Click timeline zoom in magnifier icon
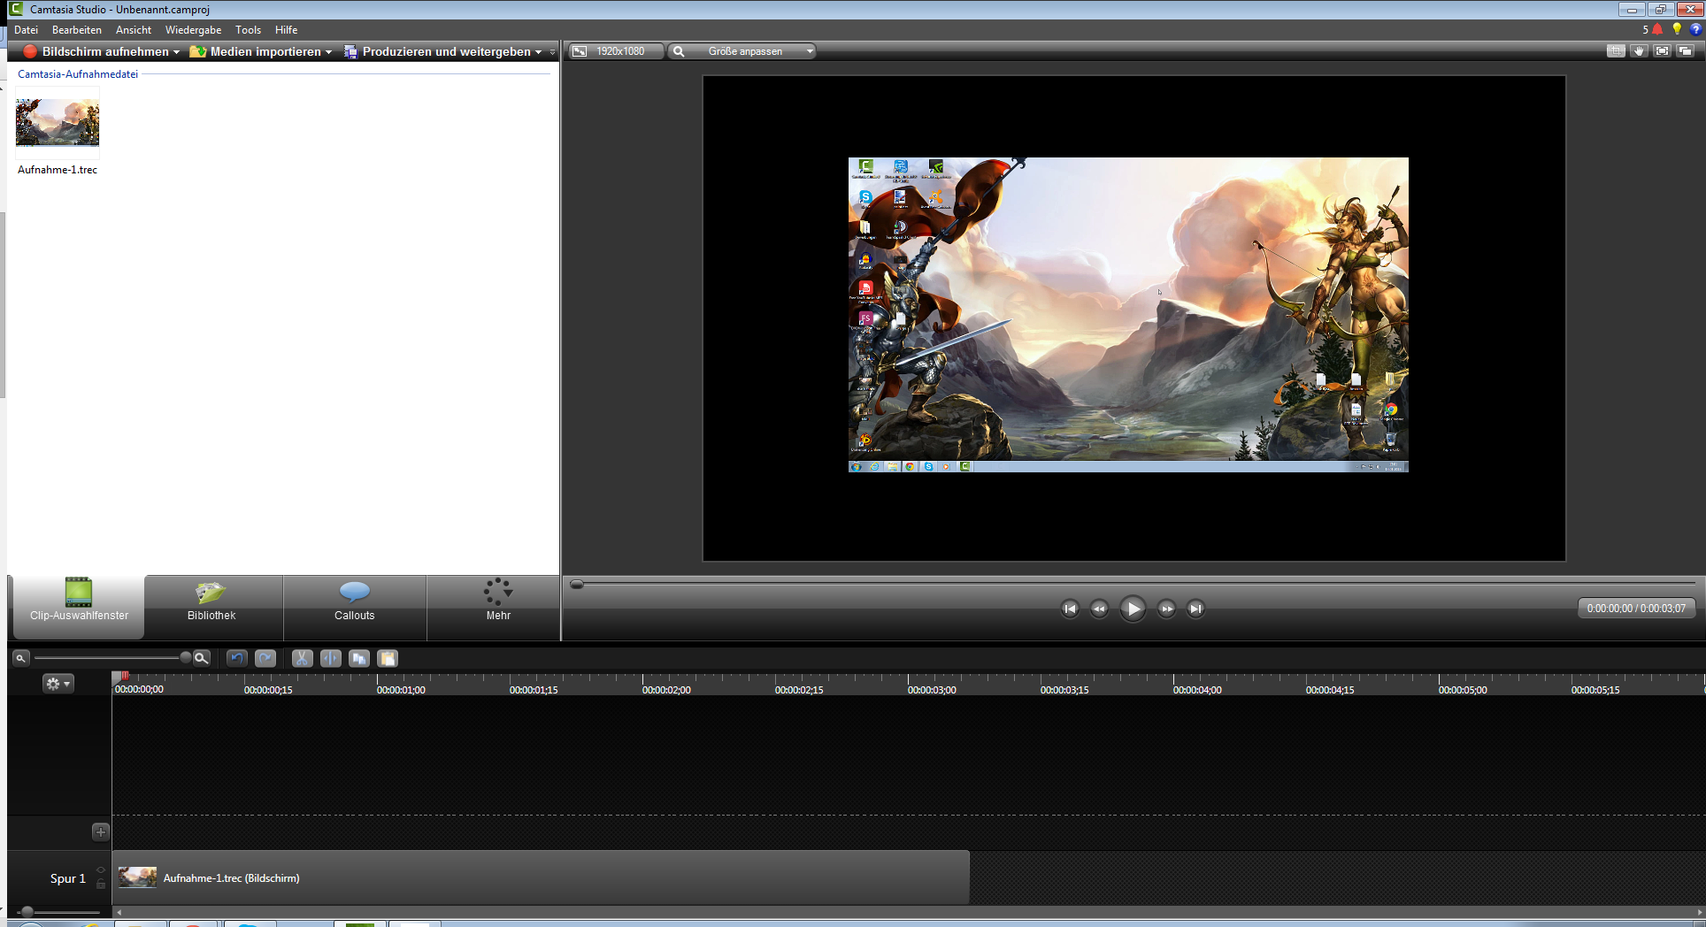Viewport: 1706px width, 927px height. 202,658
